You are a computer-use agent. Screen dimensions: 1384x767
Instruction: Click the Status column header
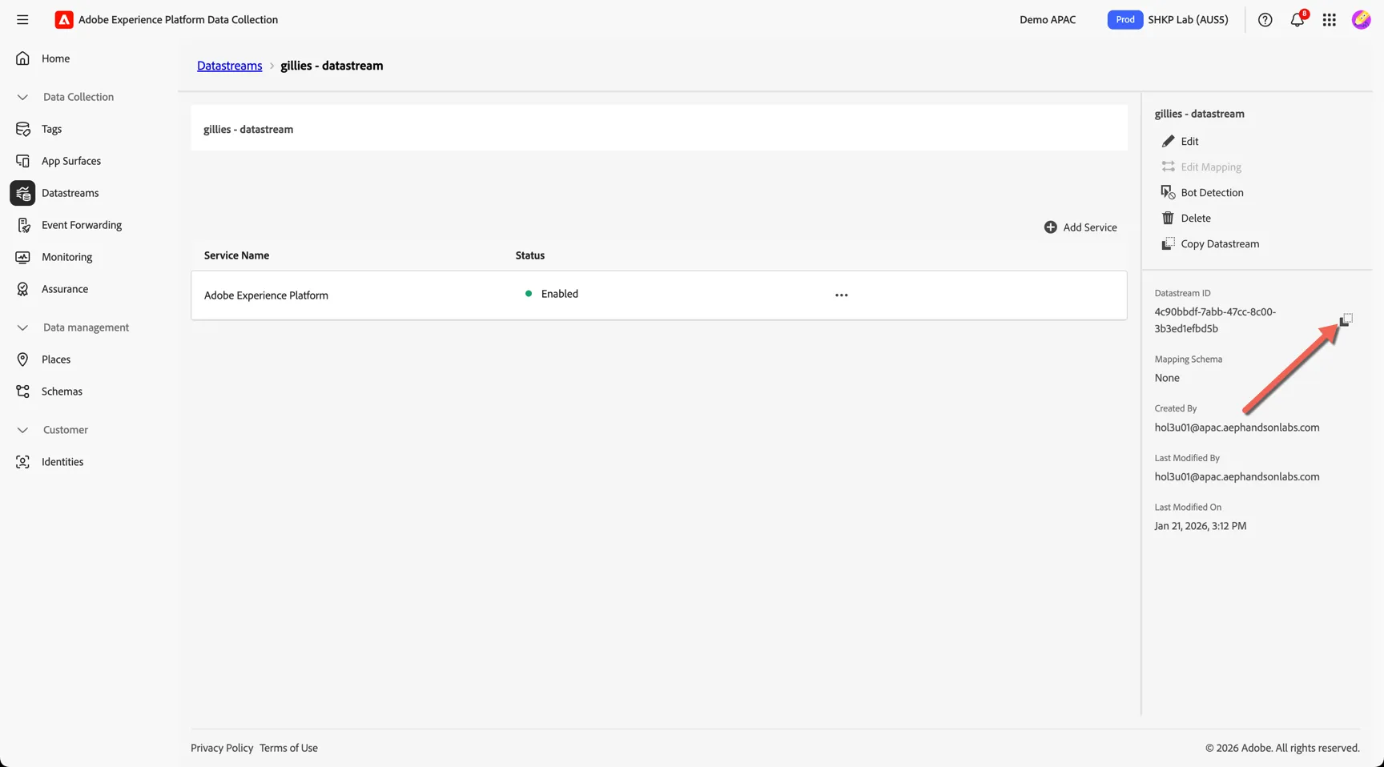pos(529,255)
